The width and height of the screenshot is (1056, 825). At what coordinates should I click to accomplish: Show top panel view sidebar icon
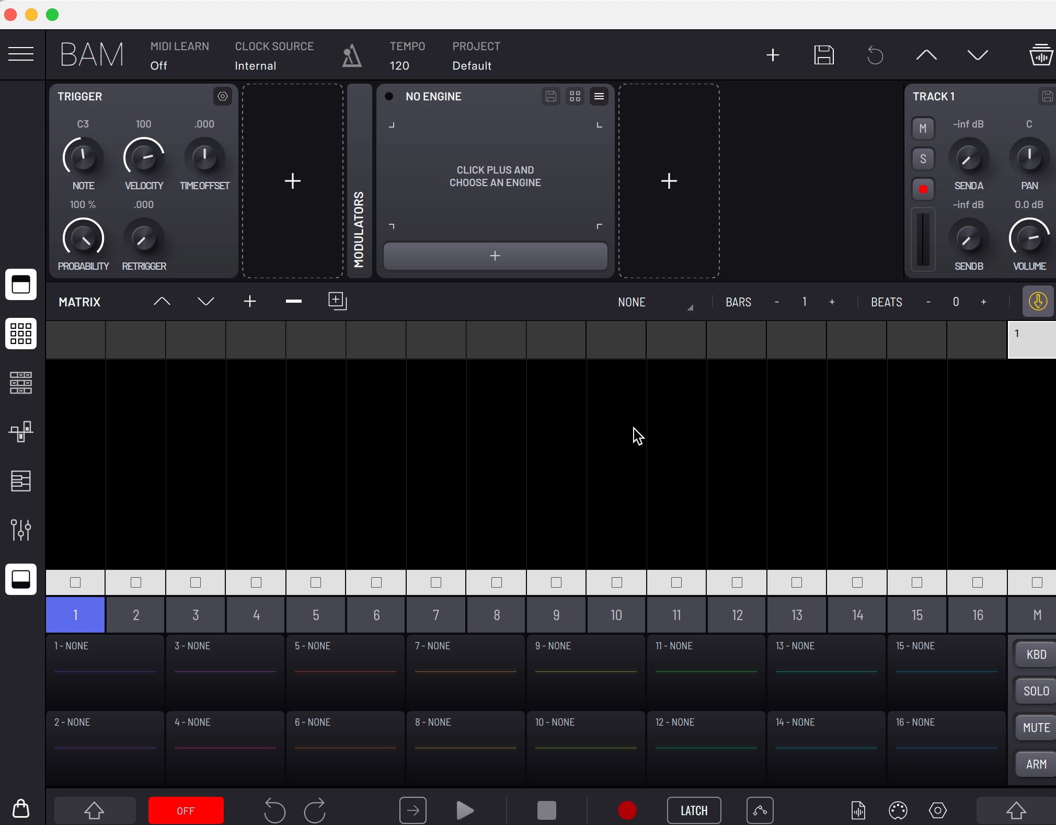(21, 285)
